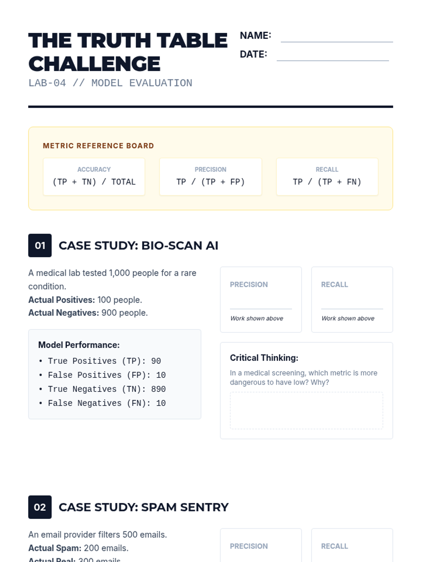Click the 'Case Study: Spam Sentry' heading
This screenshot has height=562, width=421.
tap(144, 507)
